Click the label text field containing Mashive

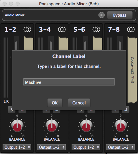point(69,82)
